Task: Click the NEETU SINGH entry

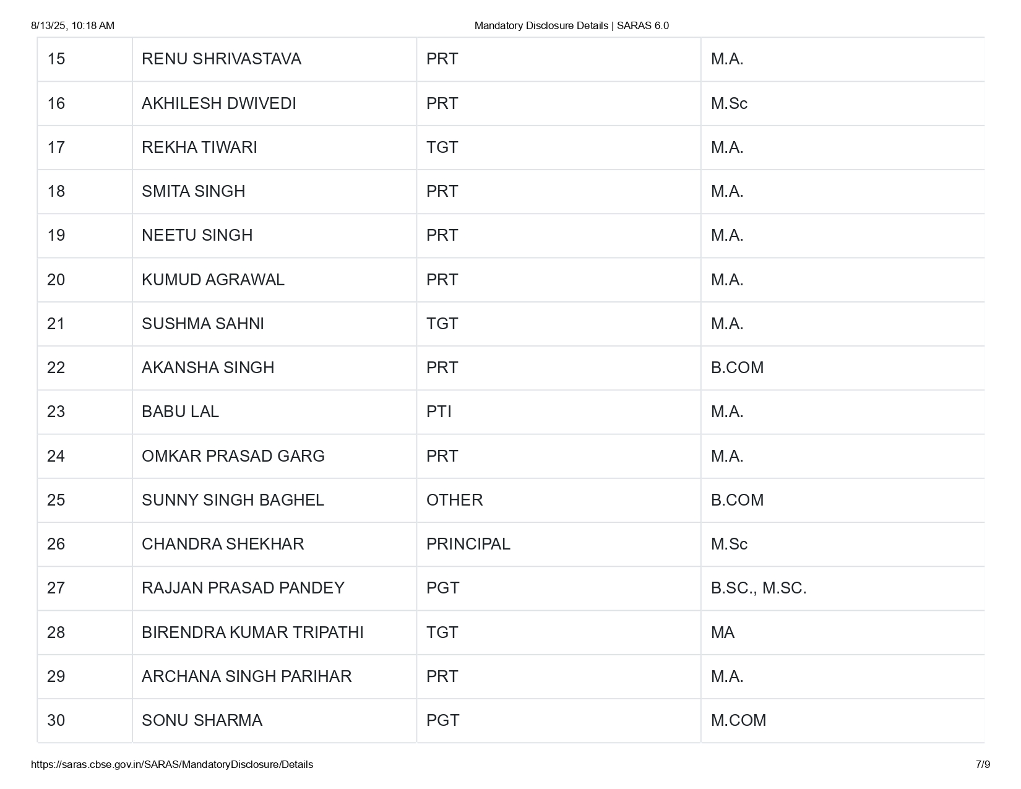Action: (x=197, y=235)
